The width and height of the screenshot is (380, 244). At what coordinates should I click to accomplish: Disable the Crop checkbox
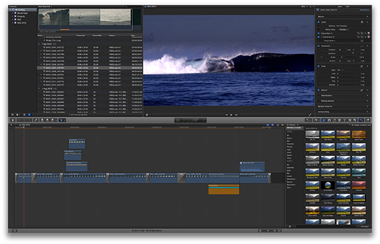click(319, 66)
